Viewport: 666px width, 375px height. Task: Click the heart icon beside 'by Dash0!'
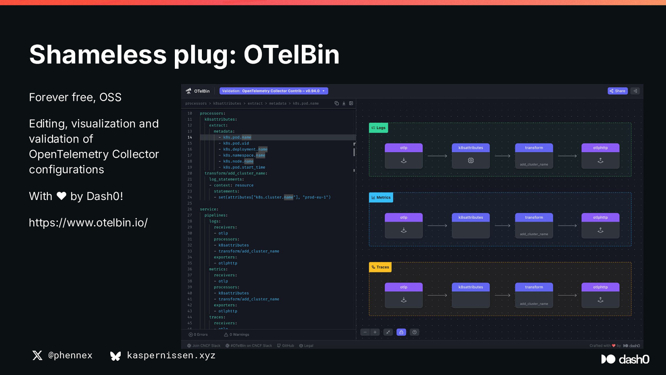(62, 196)
